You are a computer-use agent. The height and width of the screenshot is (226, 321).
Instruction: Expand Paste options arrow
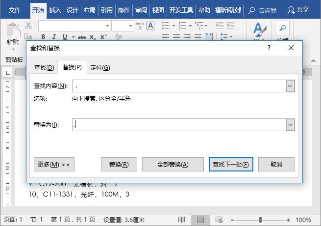pyautogui.click(x=13, y=49)
